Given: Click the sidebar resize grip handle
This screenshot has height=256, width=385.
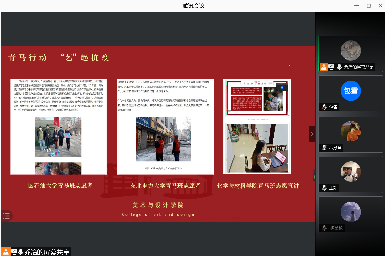Looking at the screenshot, I should (x=314, y=175).
